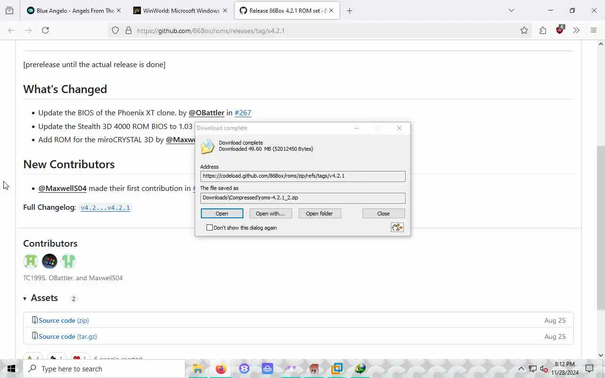Open OBattler contributor avatar
Image resolution: width=605 pixels, height=378 pixels.
(x=50, y=261)
